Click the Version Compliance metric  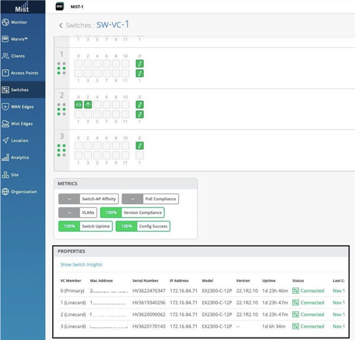pyautogui.click(x=132, y=212)
